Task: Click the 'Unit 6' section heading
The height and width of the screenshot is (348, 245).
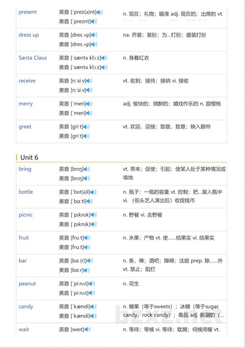Action: [29, 157]
